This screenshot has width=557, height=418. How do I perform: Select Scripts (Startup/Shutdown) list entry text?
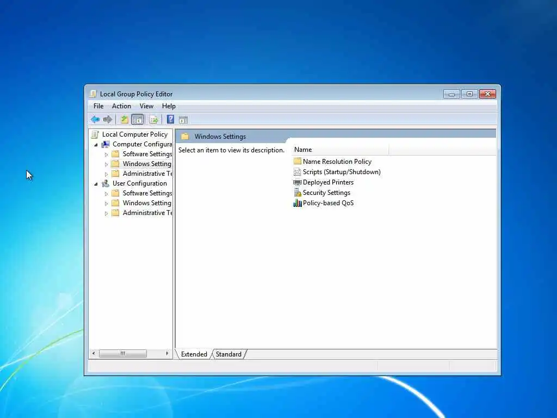[x=342, y=172]
